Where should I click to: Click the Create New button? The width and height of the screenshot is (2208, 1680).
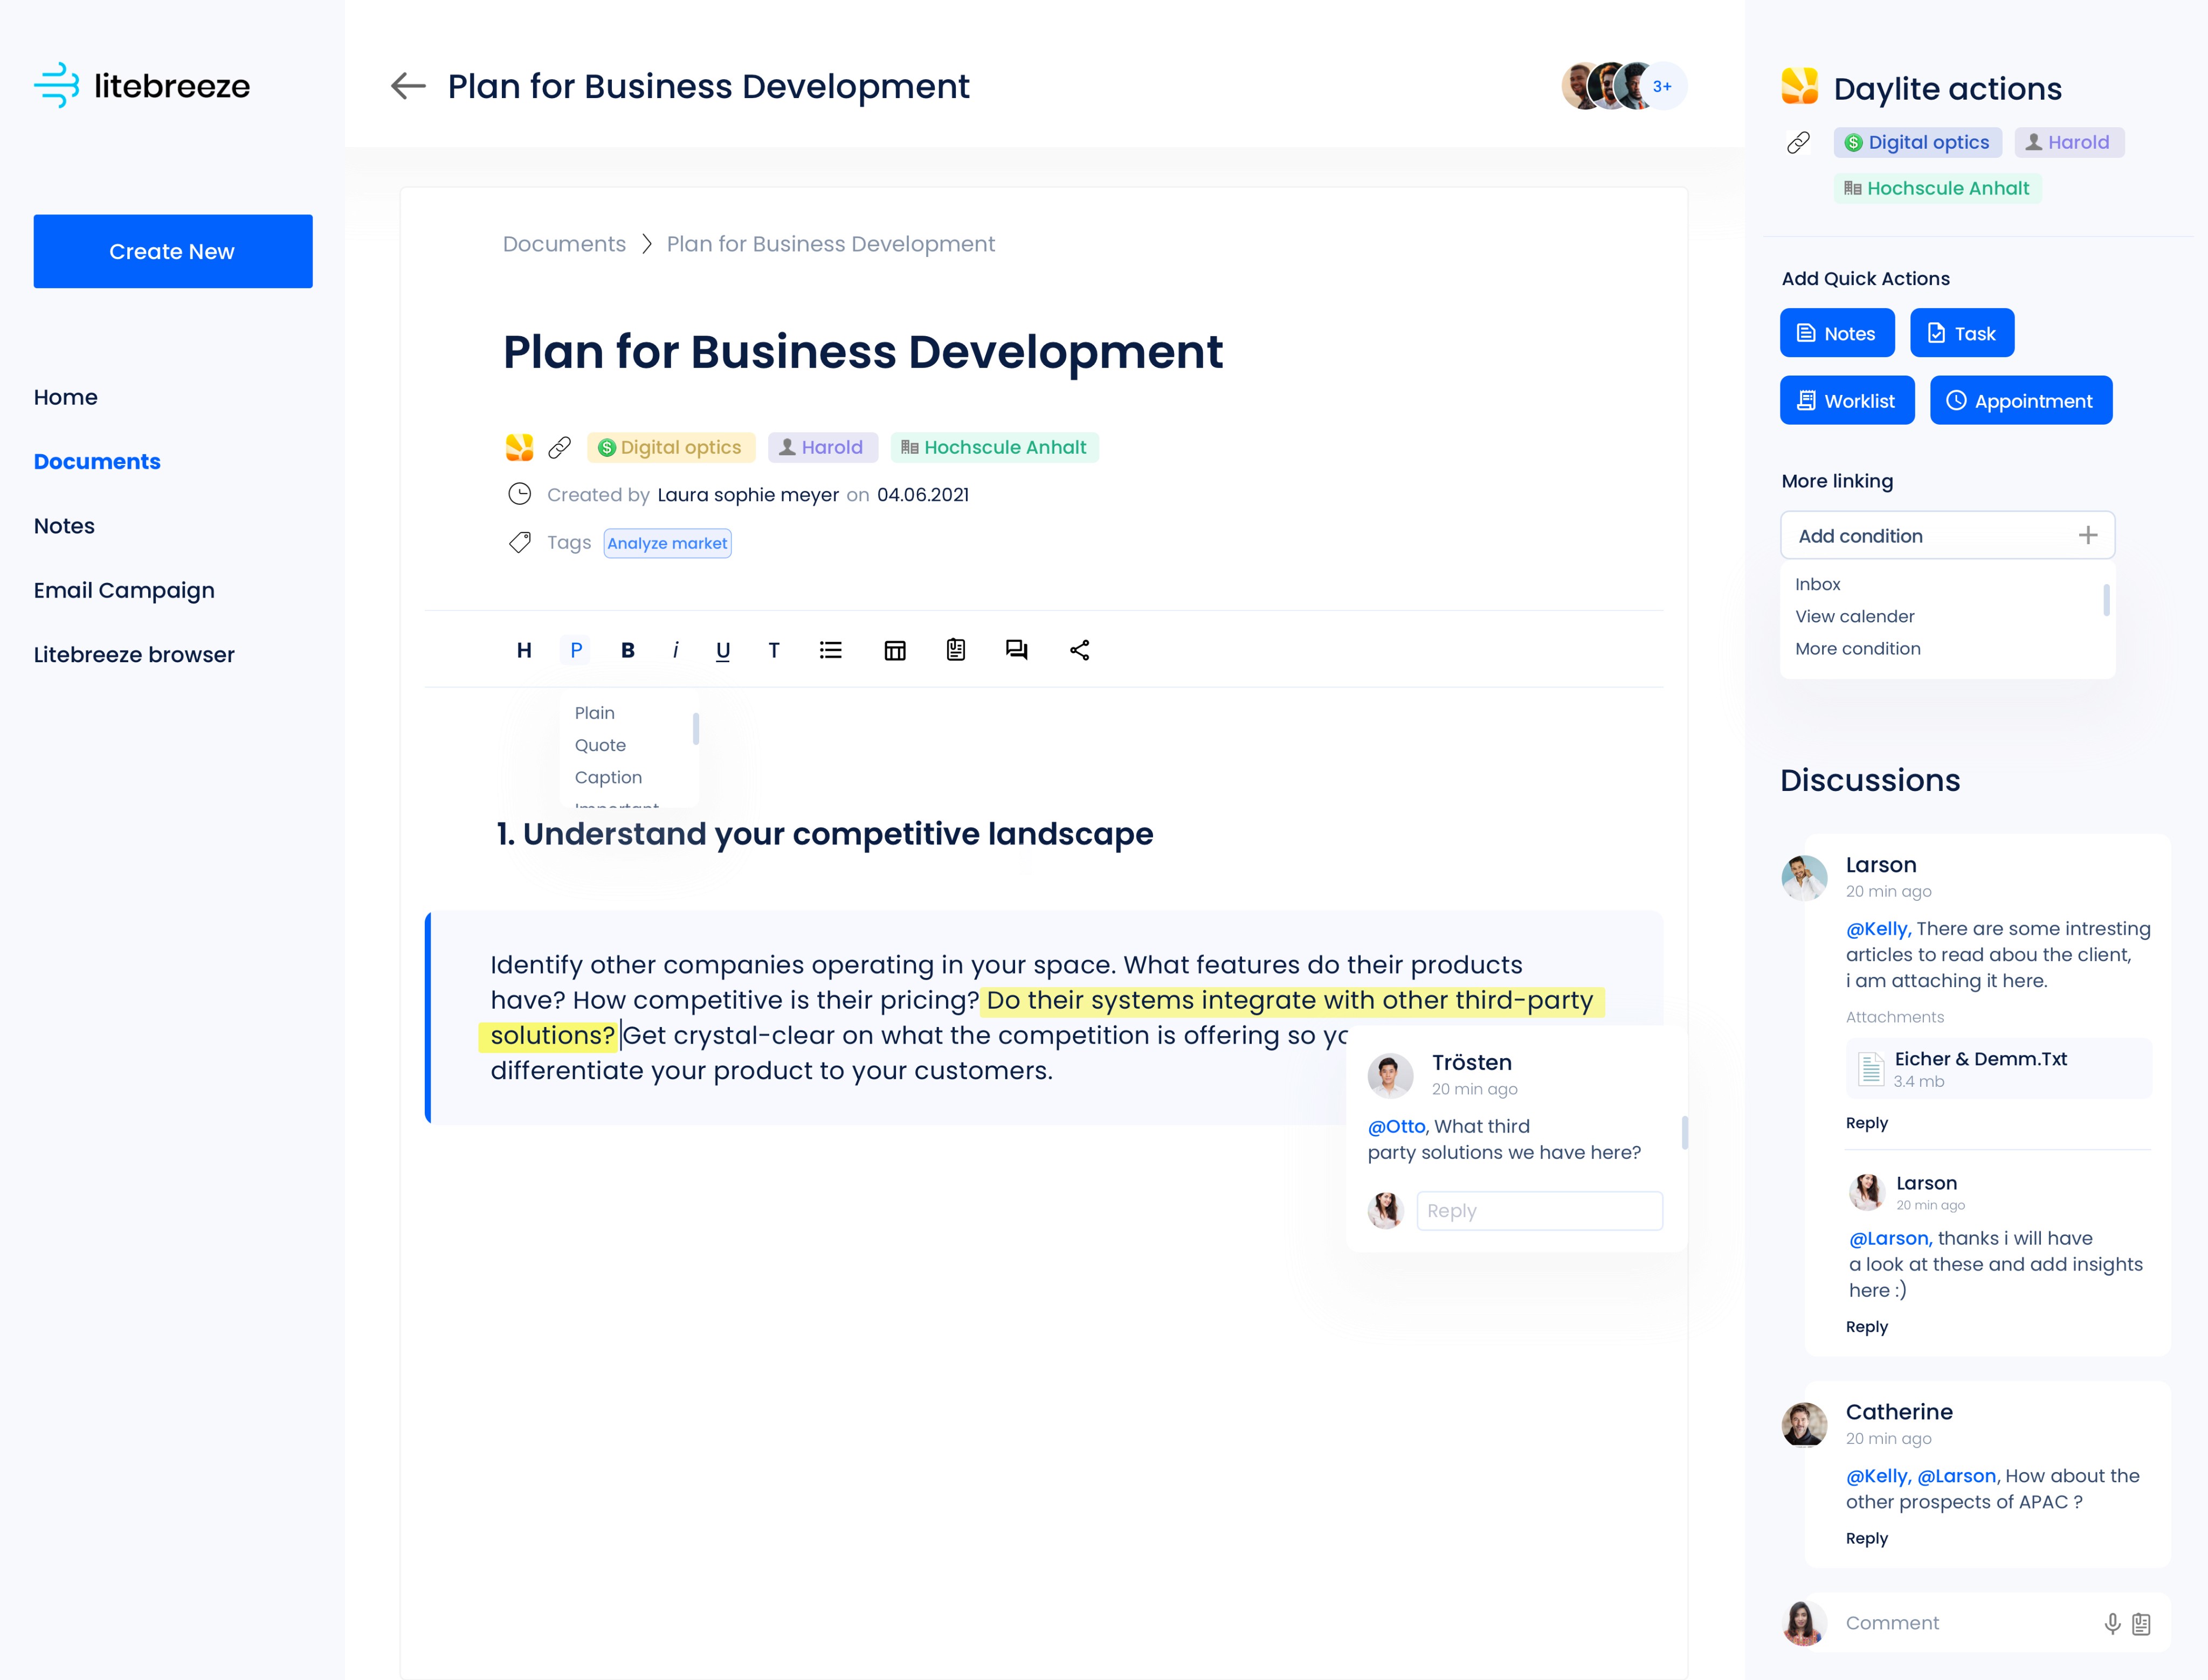pos(172,251)
